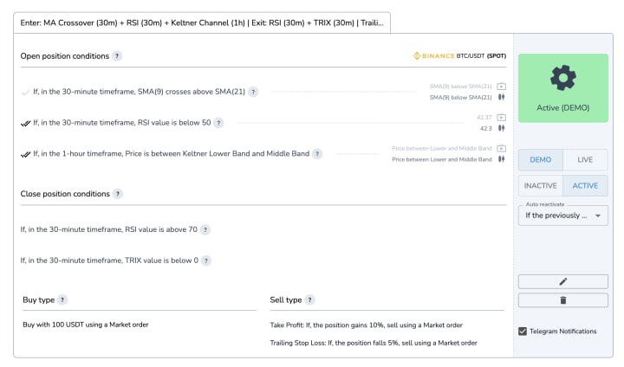Image resolution: width=624 pixels, height=367 pixels.
Task: Uncheck the Telegram Notifications checkbox
Action: [523, 331]
